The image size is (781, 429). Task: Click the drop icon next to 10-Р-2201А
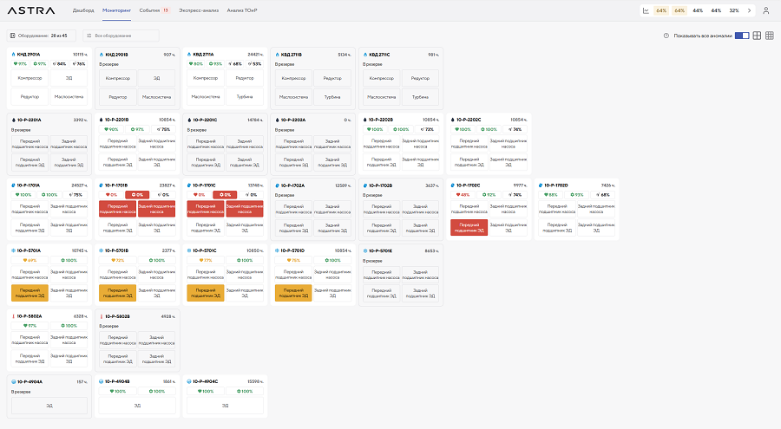pos(14,120)
